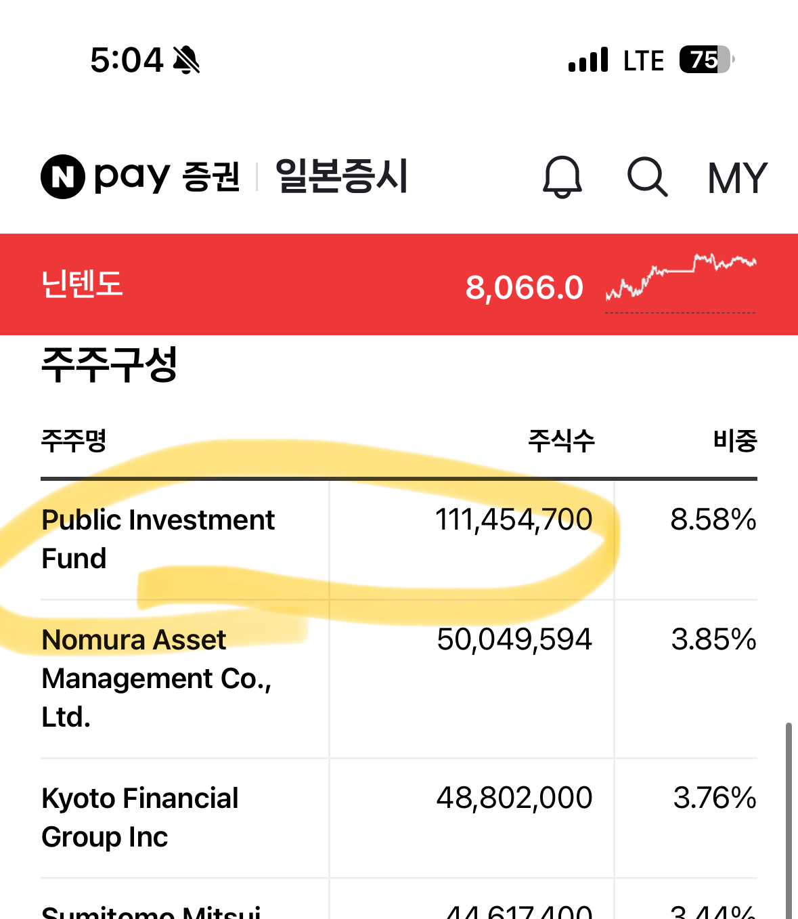Sort by the 비중 column header
This screenshot has width=798, height=919.
735,441
